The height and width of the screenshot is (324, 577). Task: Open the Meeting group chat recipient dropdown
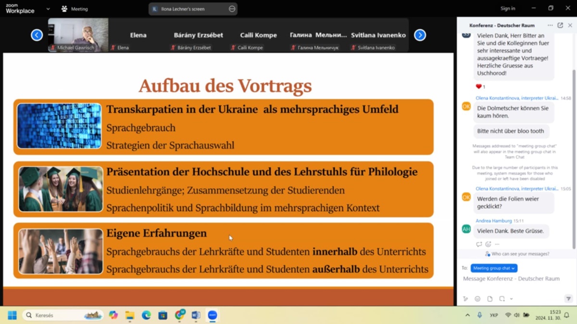[494, 268]
